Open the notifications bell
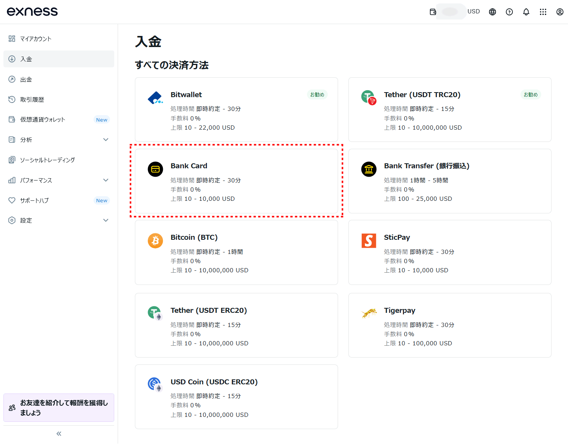568x444 pixels. [x=526, y=12]
